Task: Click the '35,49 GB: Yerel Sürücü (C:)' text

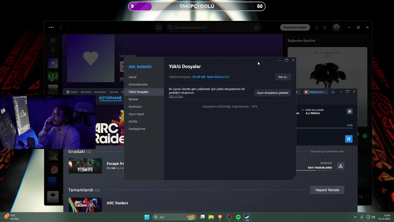Action: point(211,77)
